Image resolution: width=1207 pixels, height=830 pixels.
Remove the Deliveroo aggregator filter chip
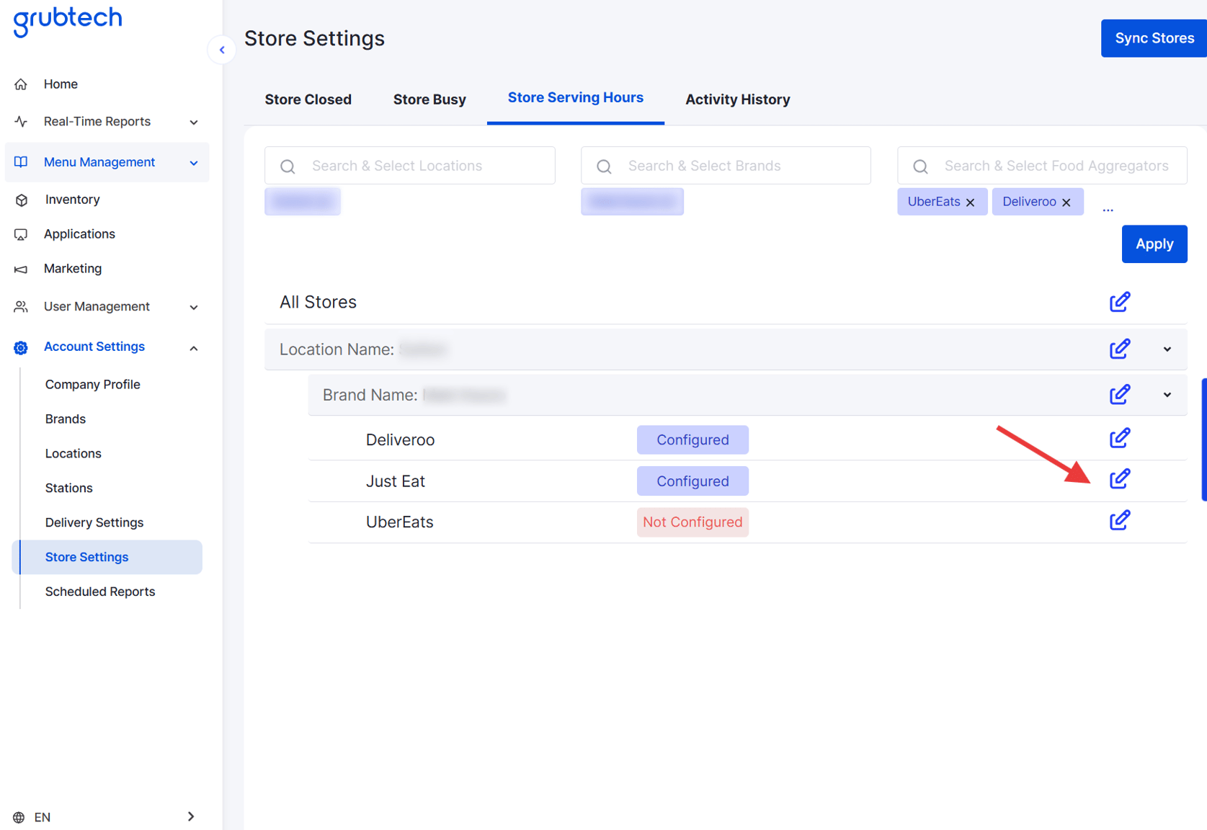pos(1066,202)
